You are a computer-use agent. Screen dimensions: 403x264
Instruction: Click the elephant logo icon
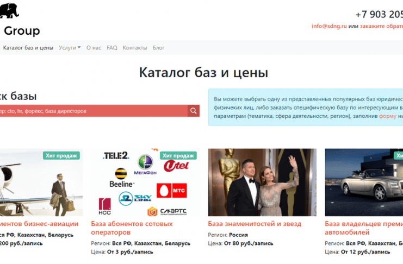coord(9,11)
